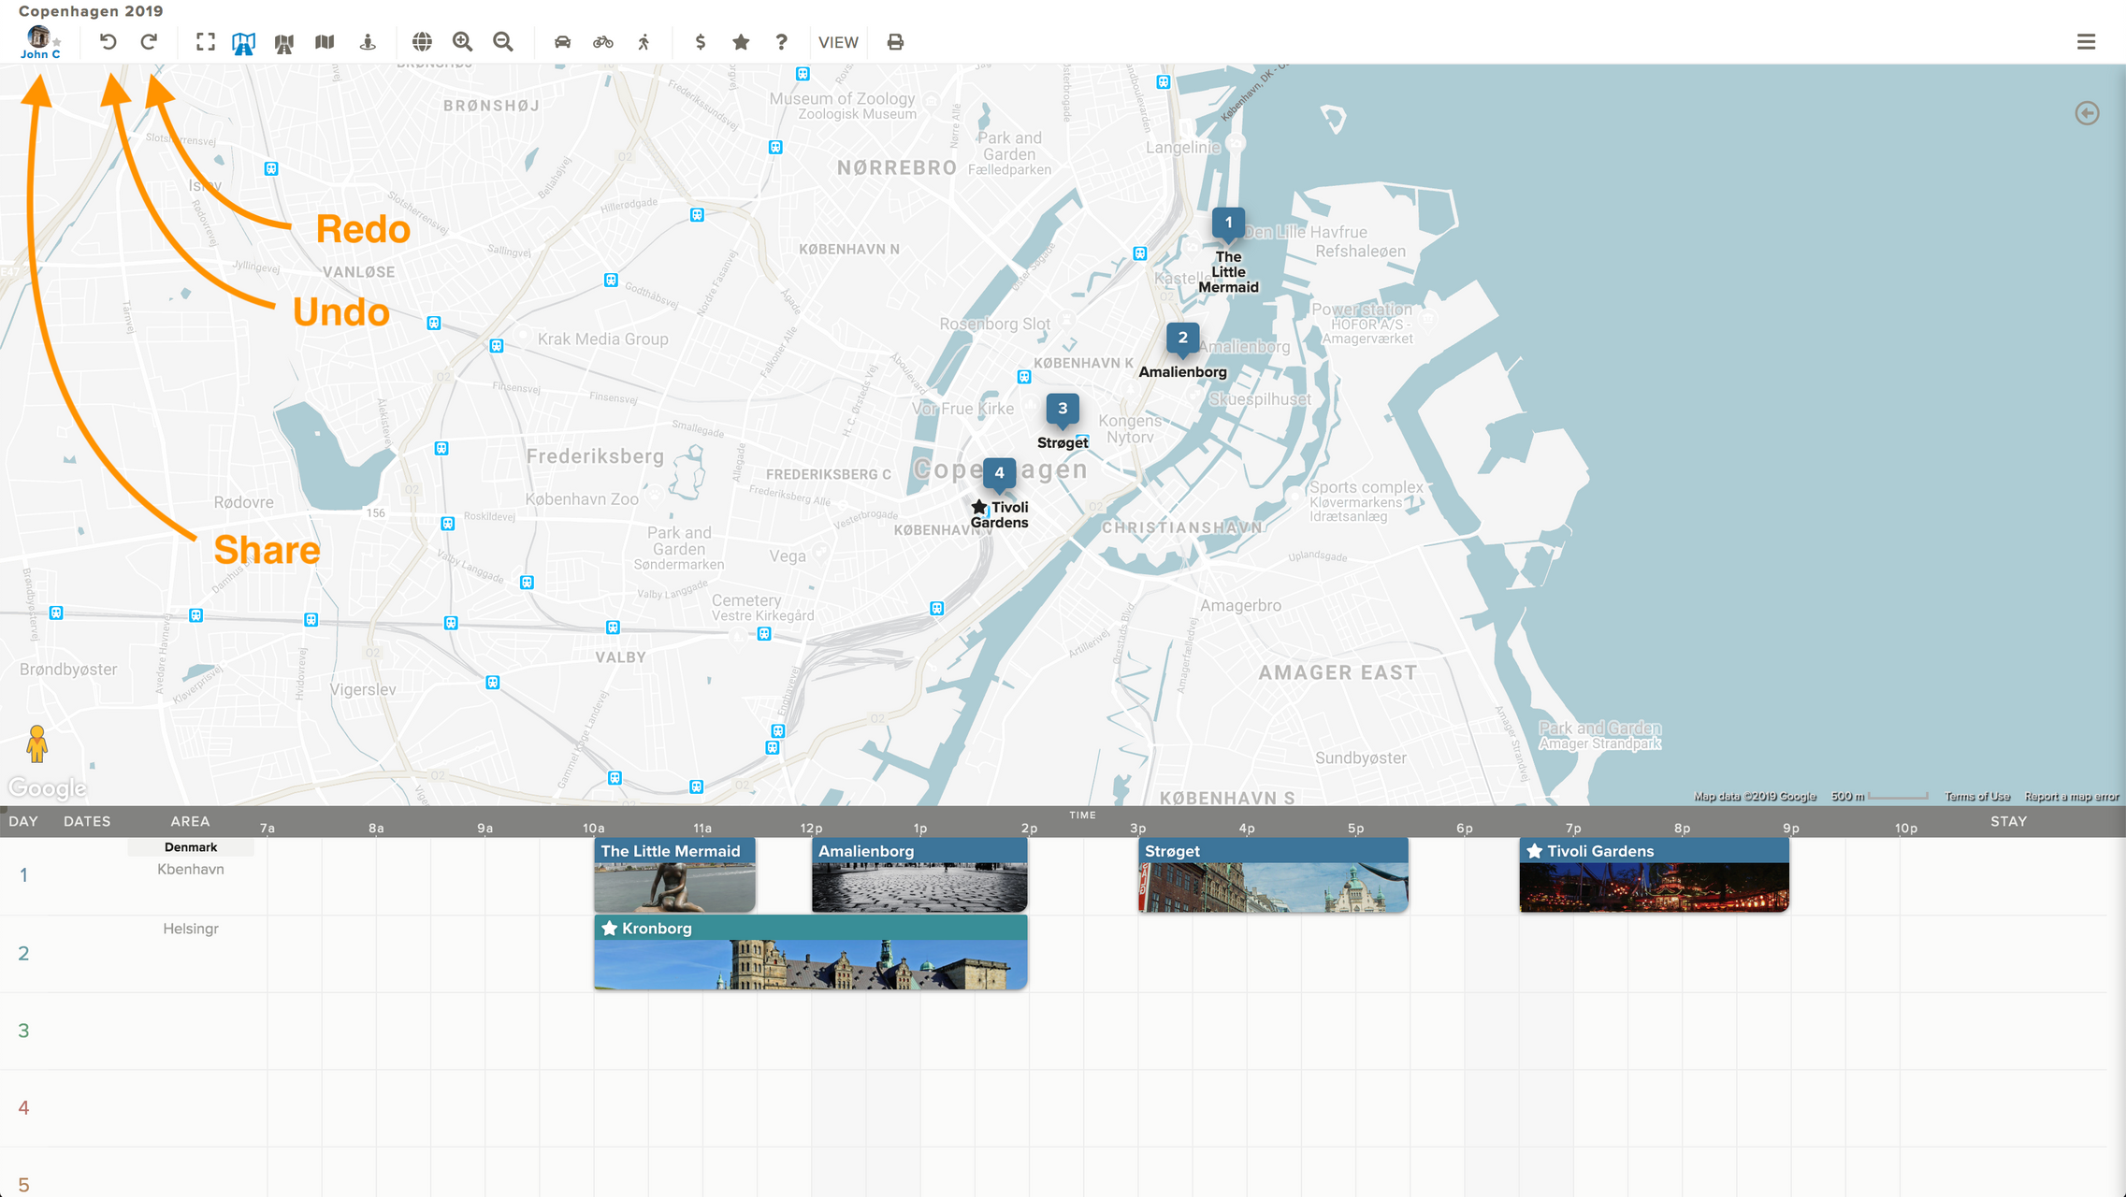Switch to car driving mode

coord(562,42)
